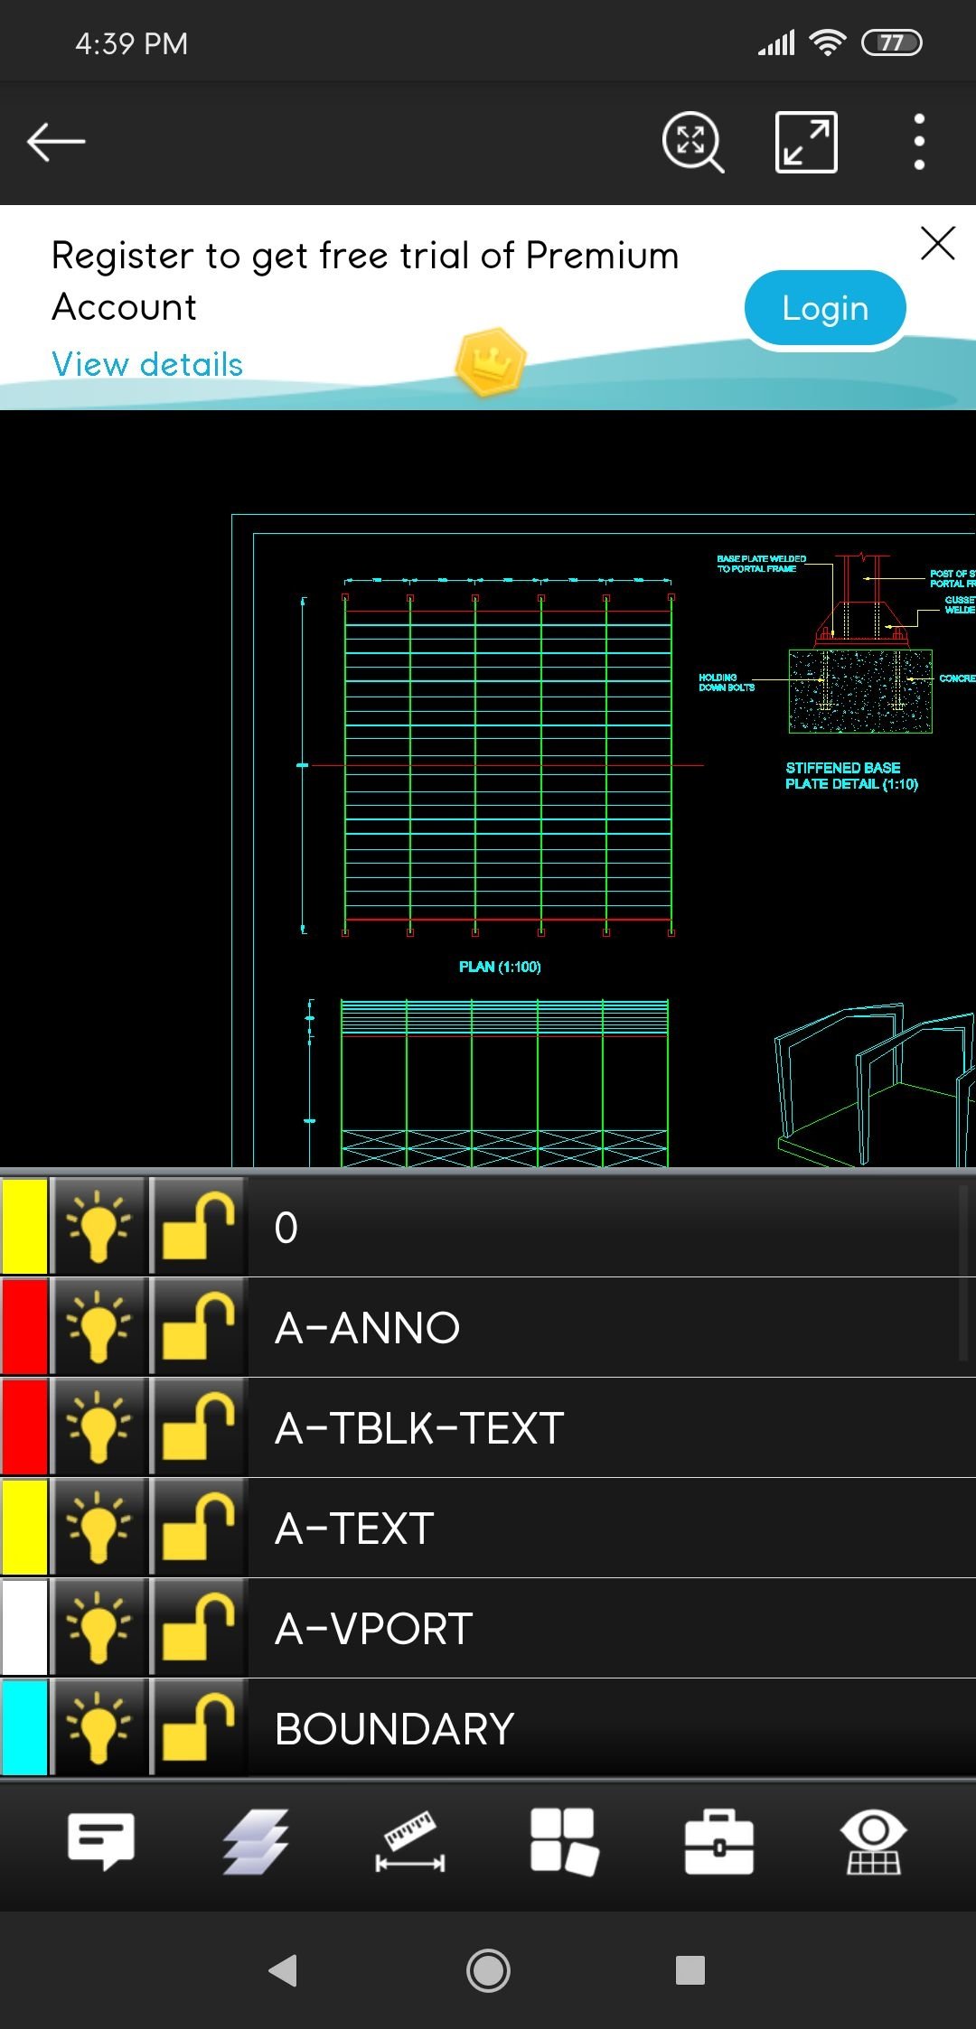Tap the gold crown premium badge
This screenshot has height=2029, width=976.
(491, 362)
